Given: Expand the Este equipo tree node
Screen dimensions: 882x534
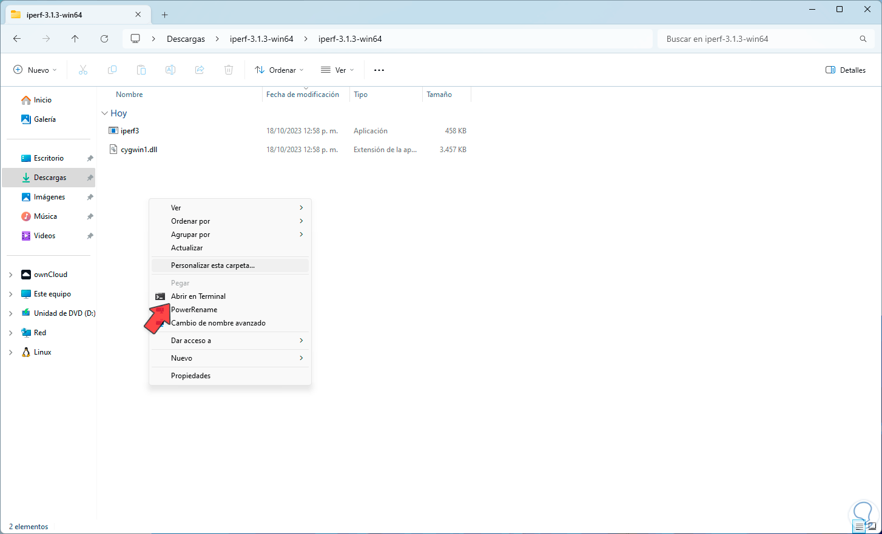Looking at the screenshot, I should click(10, 294).
